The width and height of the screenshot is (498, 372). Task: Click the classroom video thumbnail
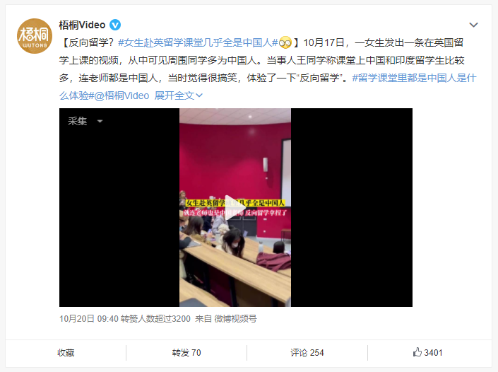(236, 208)
